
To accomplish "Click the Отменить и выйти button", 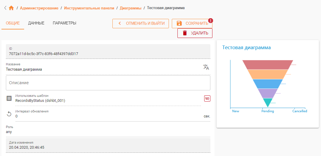I will click(141, 24).
